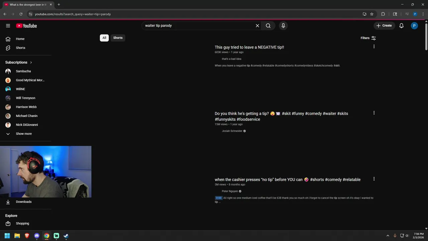
Task: View site information icon in address bar
Action: (30, 14)
